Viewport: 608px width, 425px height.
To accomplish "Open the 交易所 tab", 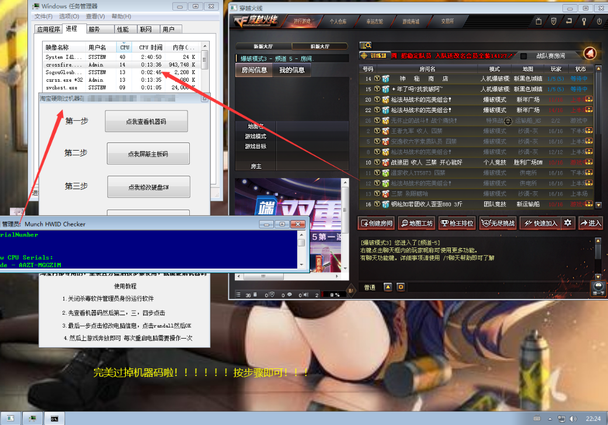I will click(x=447, y=21).
